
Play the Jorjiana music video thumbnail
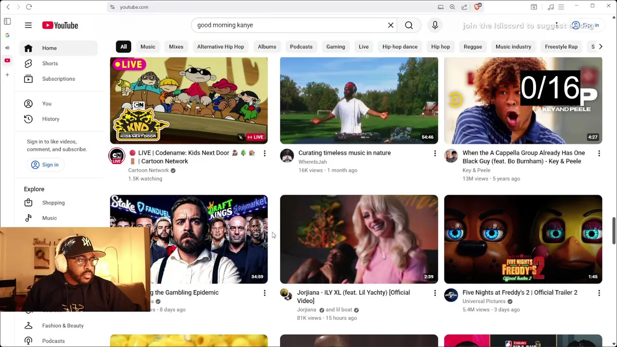359,239
